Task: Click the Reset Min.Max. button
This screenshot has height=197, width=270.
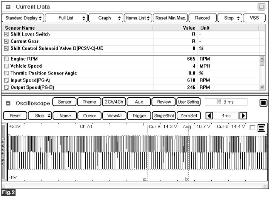Action: tap(170, 18)
